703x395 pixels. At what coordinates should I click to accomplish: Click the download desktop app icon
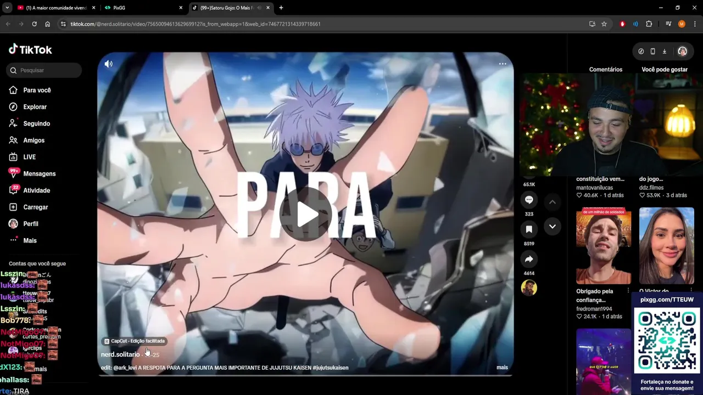[664, 51]
